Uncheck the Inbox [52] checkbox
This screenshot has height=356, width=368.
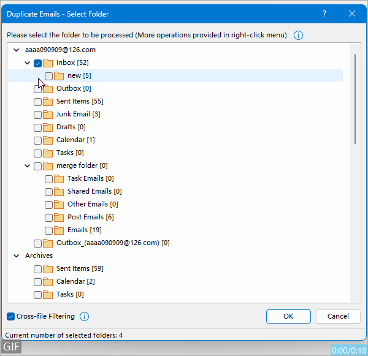point(38,63)
